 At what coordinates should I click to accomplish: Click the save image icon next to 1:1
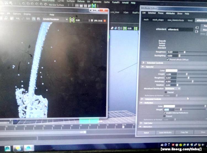[x=34, y=19]
